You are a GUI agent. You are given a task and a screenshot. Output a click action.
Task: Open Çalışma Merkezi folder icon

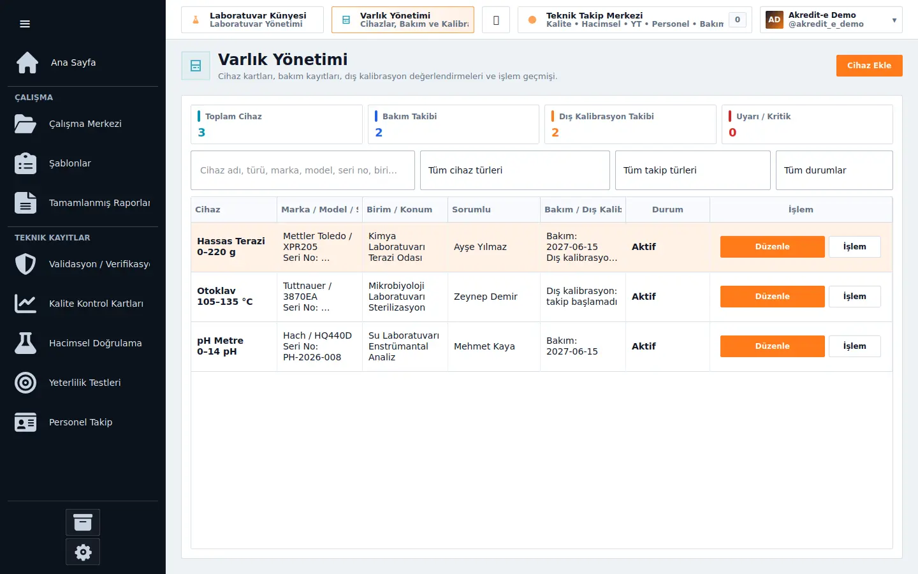coord(25,124)
